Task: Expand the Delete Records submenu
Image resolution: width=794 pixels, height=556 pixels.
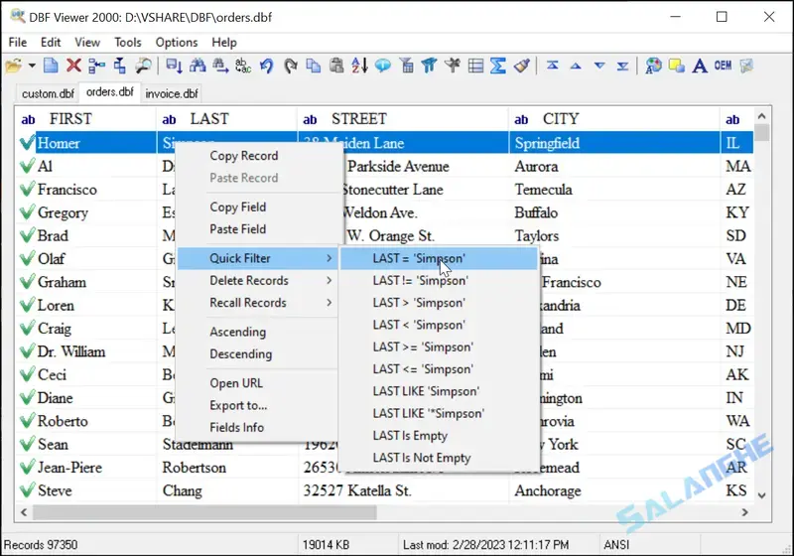Action: pyautogui.click(x=257, y=281)
